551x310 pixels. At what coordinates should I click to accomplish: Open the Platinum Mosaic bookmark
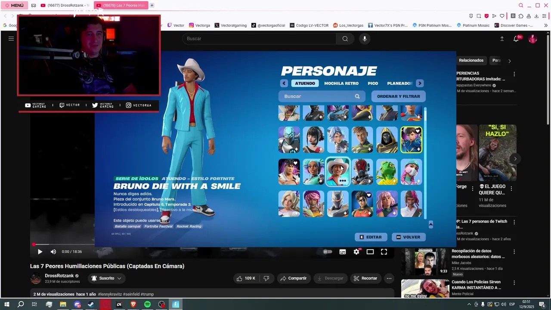pos(473,25)
